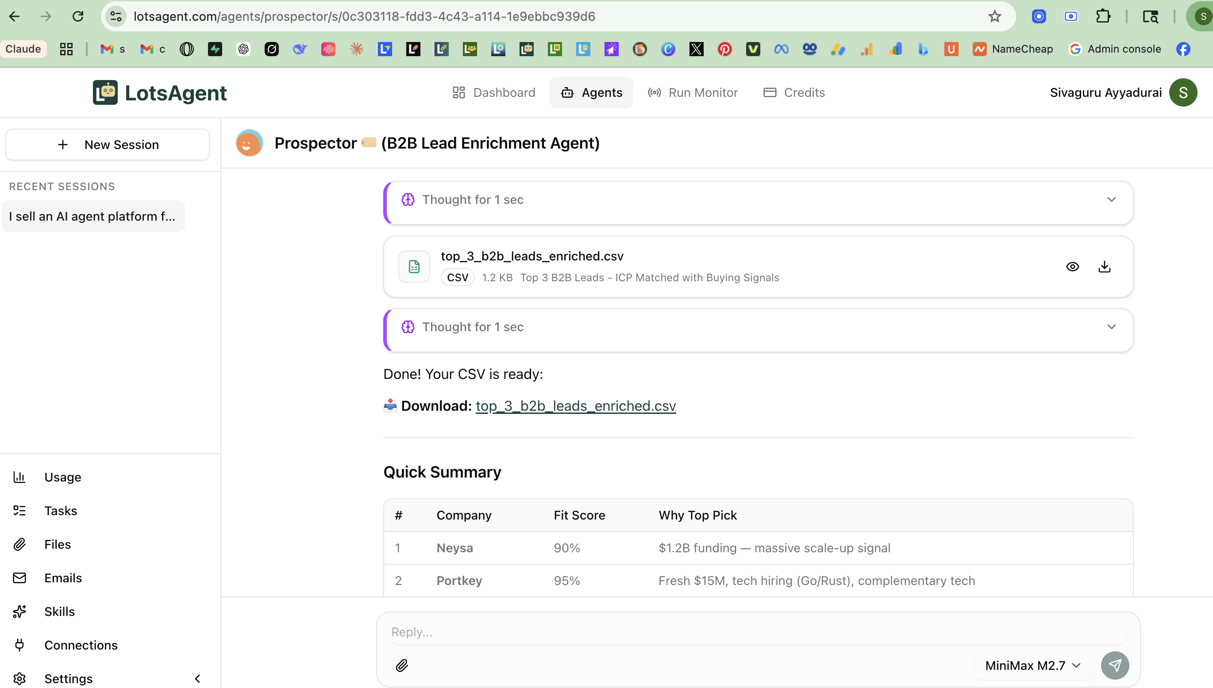Click the paperclip attach icon in reply box
The image size is (1213, 688).
[401, 665]
